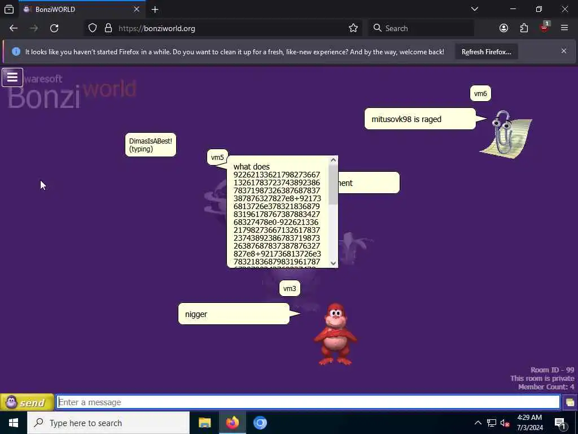Click the 'mitusovk98 is raged' speech bubble
The height and width of the screenshot is (434, 578).
tap(420, 119)
